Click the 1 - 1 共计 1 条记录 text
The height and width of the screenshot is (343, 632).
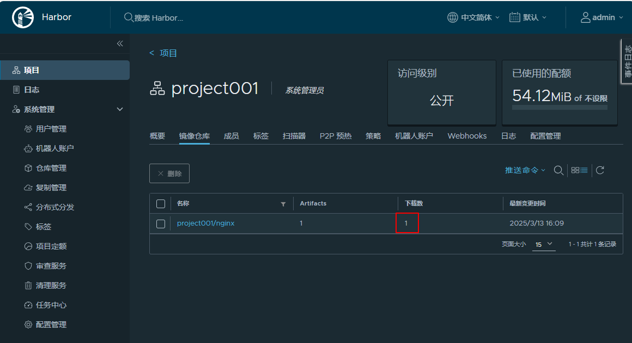tap(592, 244)
